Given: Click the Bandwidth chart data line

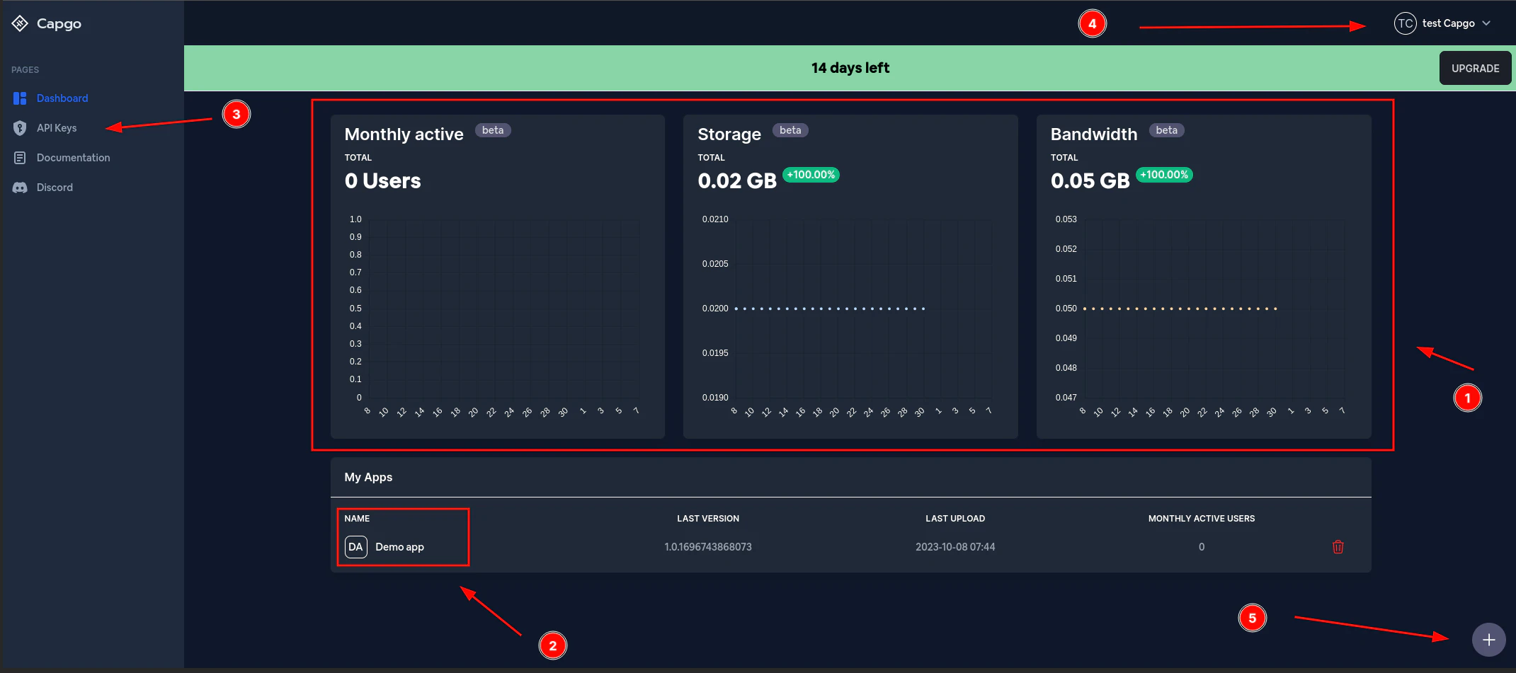Looking at the screenshot, I should 1180,309.
